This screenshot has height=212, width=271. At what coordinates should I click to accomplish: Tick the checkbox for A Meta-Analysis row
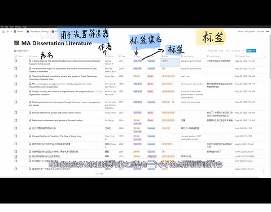click(x=16, y=61)
